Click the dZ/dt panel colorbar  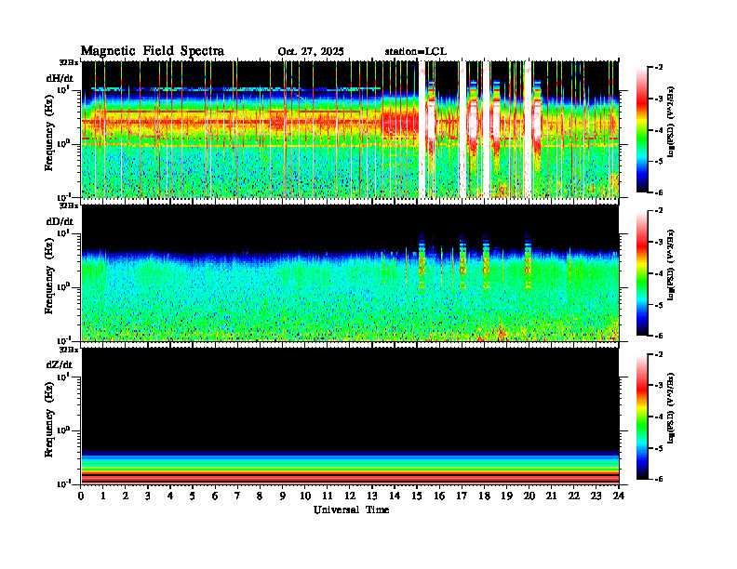642,417
